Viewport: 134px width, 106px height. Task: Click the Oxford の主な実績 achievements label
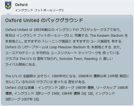click(20, 88)
